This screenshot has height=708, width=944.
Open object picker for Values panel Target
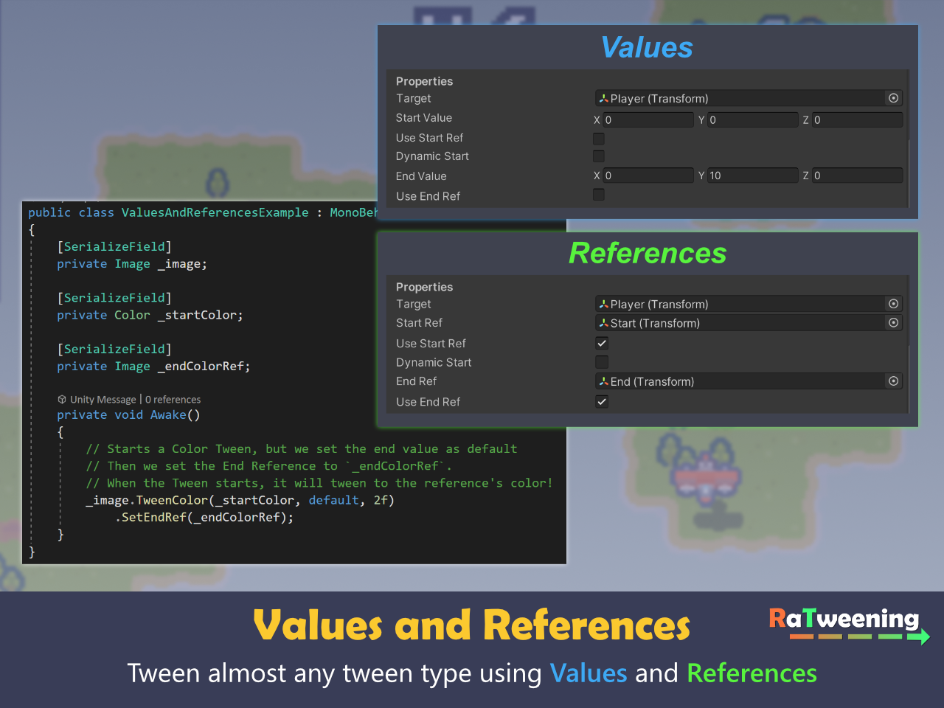[893, 98]
